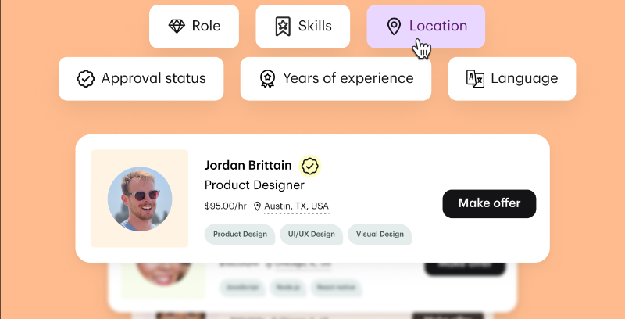Open the Language filter
Viewport: 625px width, 319px height.
(x=512, y=78)
